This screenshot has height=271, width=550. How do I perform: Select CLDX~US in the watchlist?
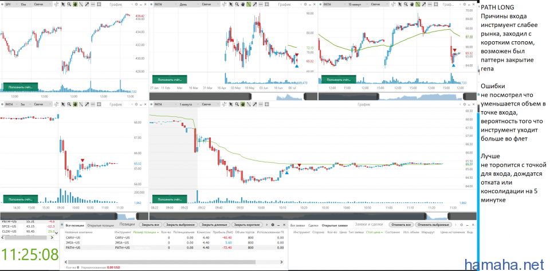click(x=28, y=231)
